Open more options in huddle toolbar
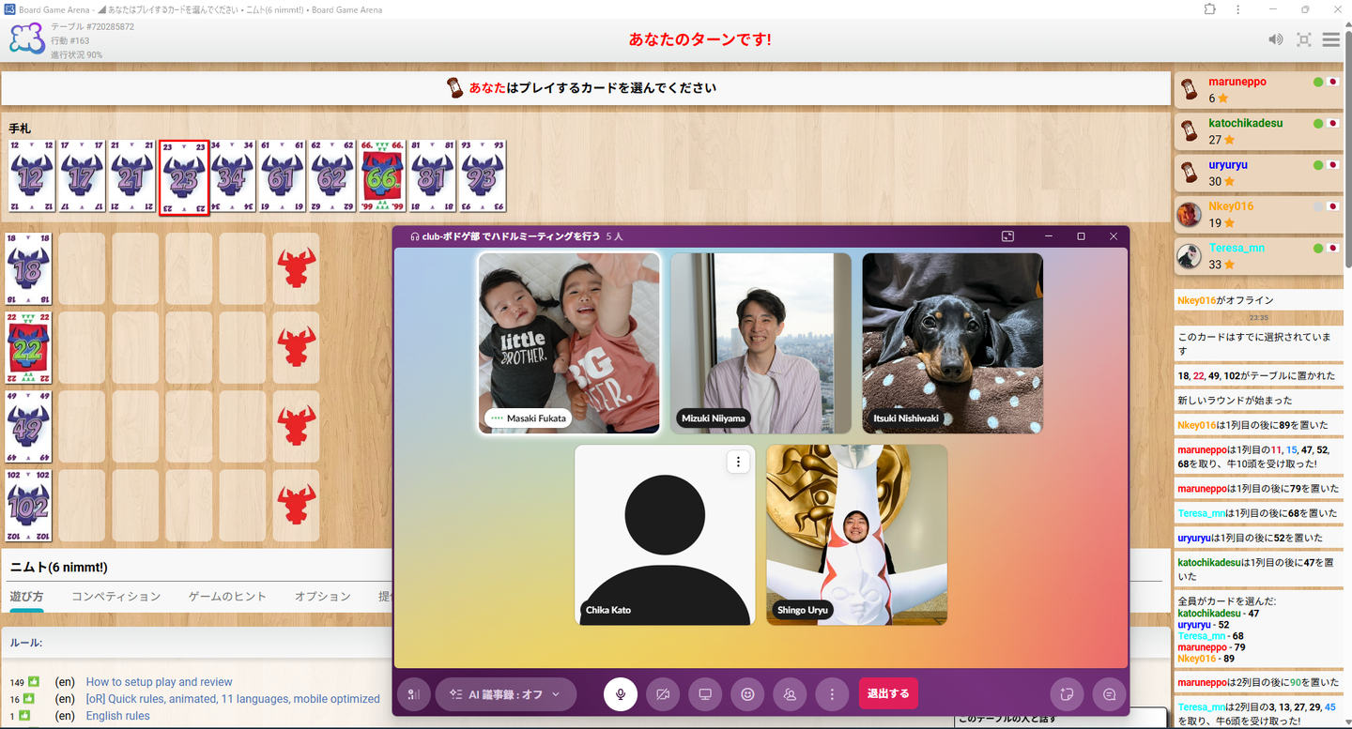The height and width of the screenshot is (729, 1352). pyautogui.click(x=832, y=694)
